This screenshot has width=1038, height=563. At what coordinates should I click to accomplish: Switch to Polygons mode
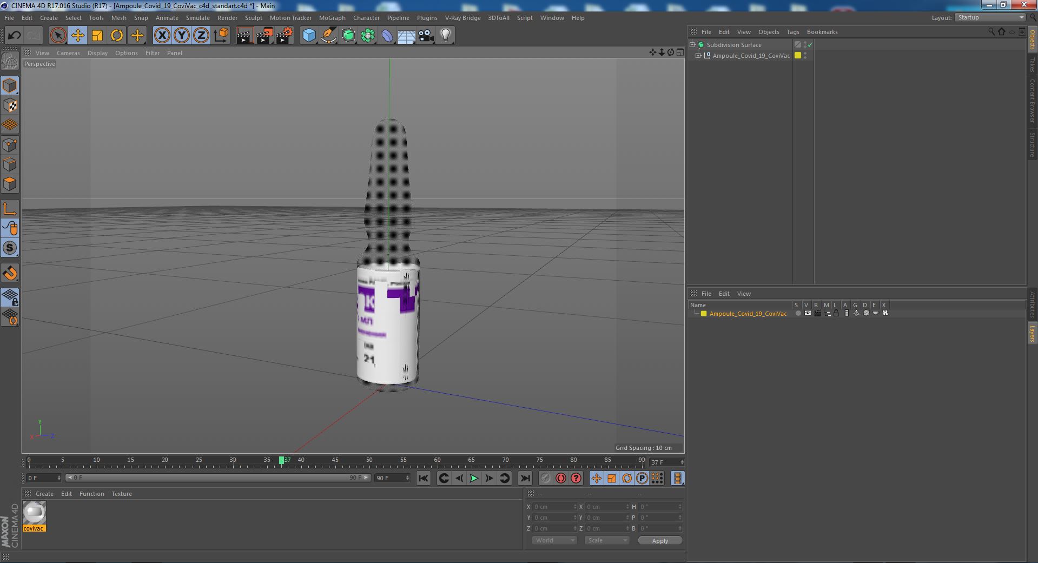(x=10, y=184)
